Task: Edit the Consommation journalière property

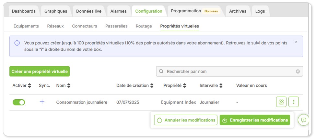Action: tap(281, 102)
